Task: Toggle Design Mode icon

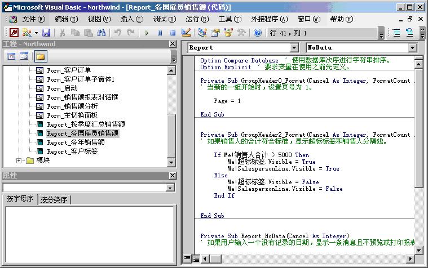Action: click(186, 33)
